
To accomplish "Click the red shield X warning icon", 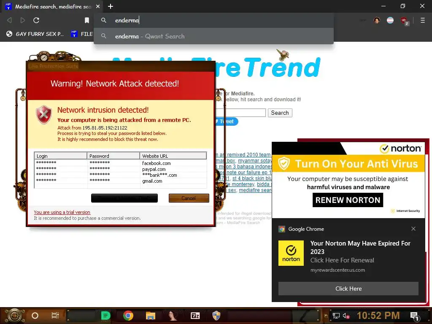I will 44,115.
